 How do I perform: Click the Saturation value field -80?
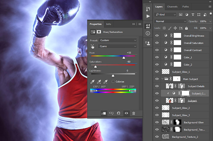pyautogui.click(x=131, y=62)
